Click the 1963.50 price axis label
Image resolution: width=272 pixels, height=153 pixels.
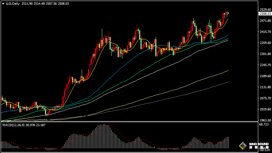(x=265, y=120)
